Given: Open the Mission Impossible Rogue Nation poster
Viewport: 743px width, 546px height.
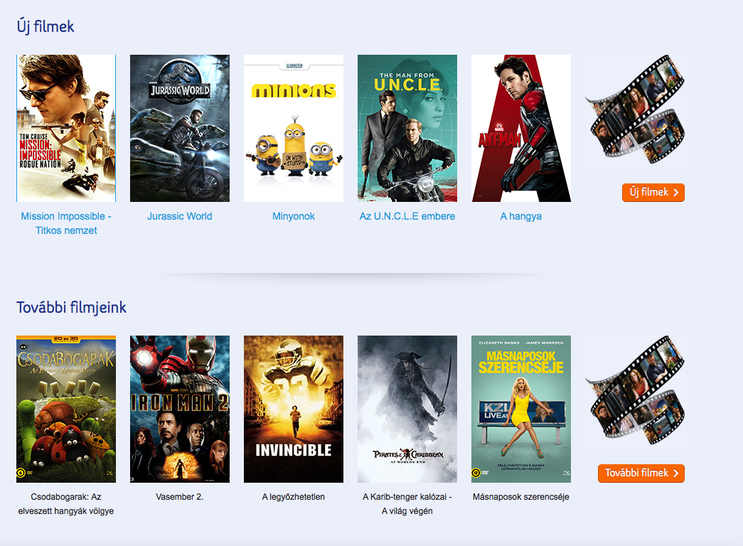Looking at the screenshot, I should pyautogui.click(x=66, y=128).
